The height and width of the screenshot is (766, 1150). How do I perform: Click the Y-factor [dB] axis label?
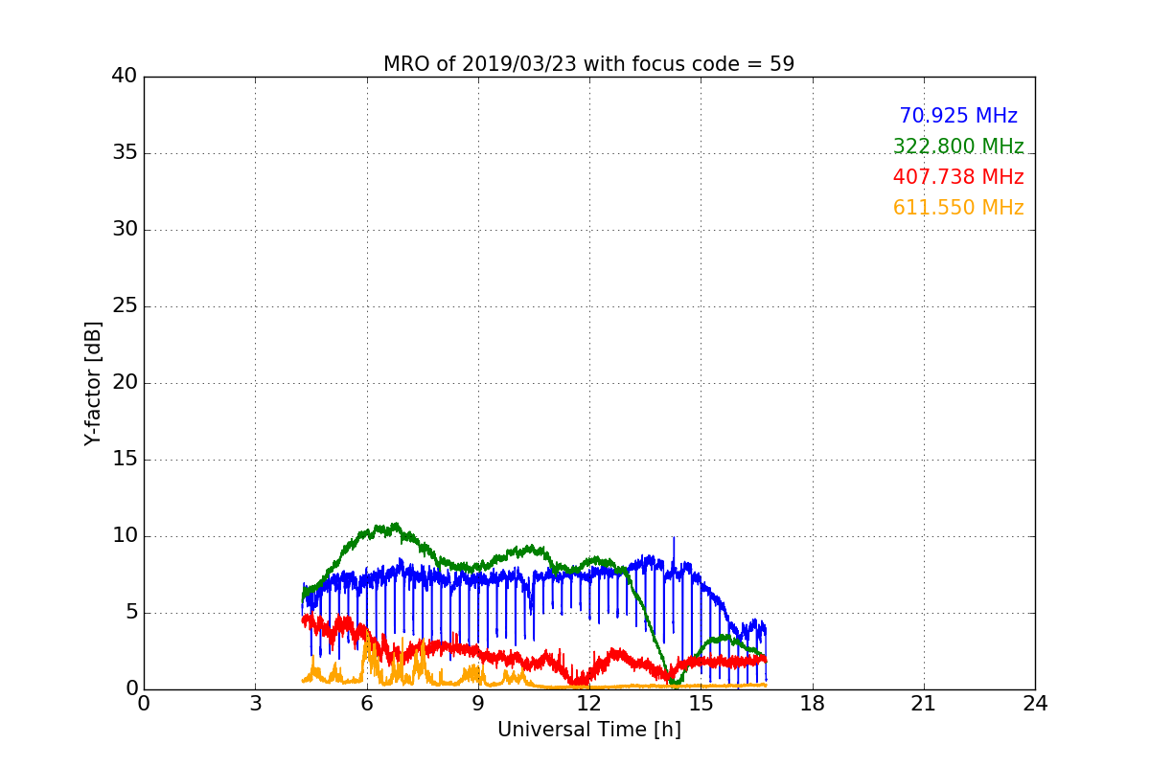[x=92, y=383]
